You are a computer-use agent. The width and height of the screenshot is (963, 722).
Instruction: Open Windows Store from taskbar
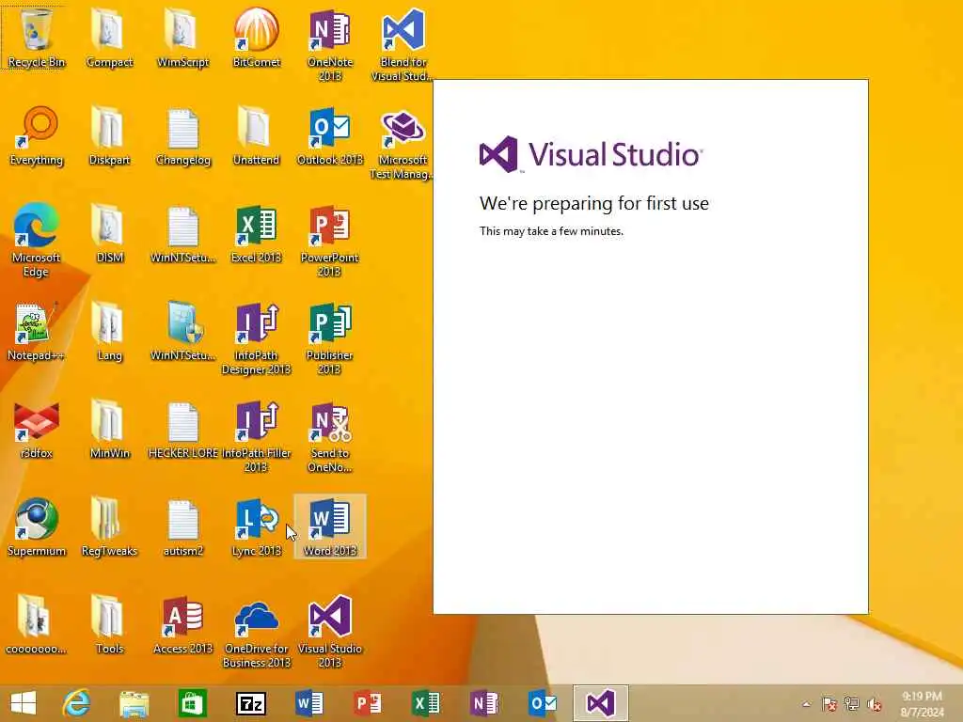pos(192,703)
